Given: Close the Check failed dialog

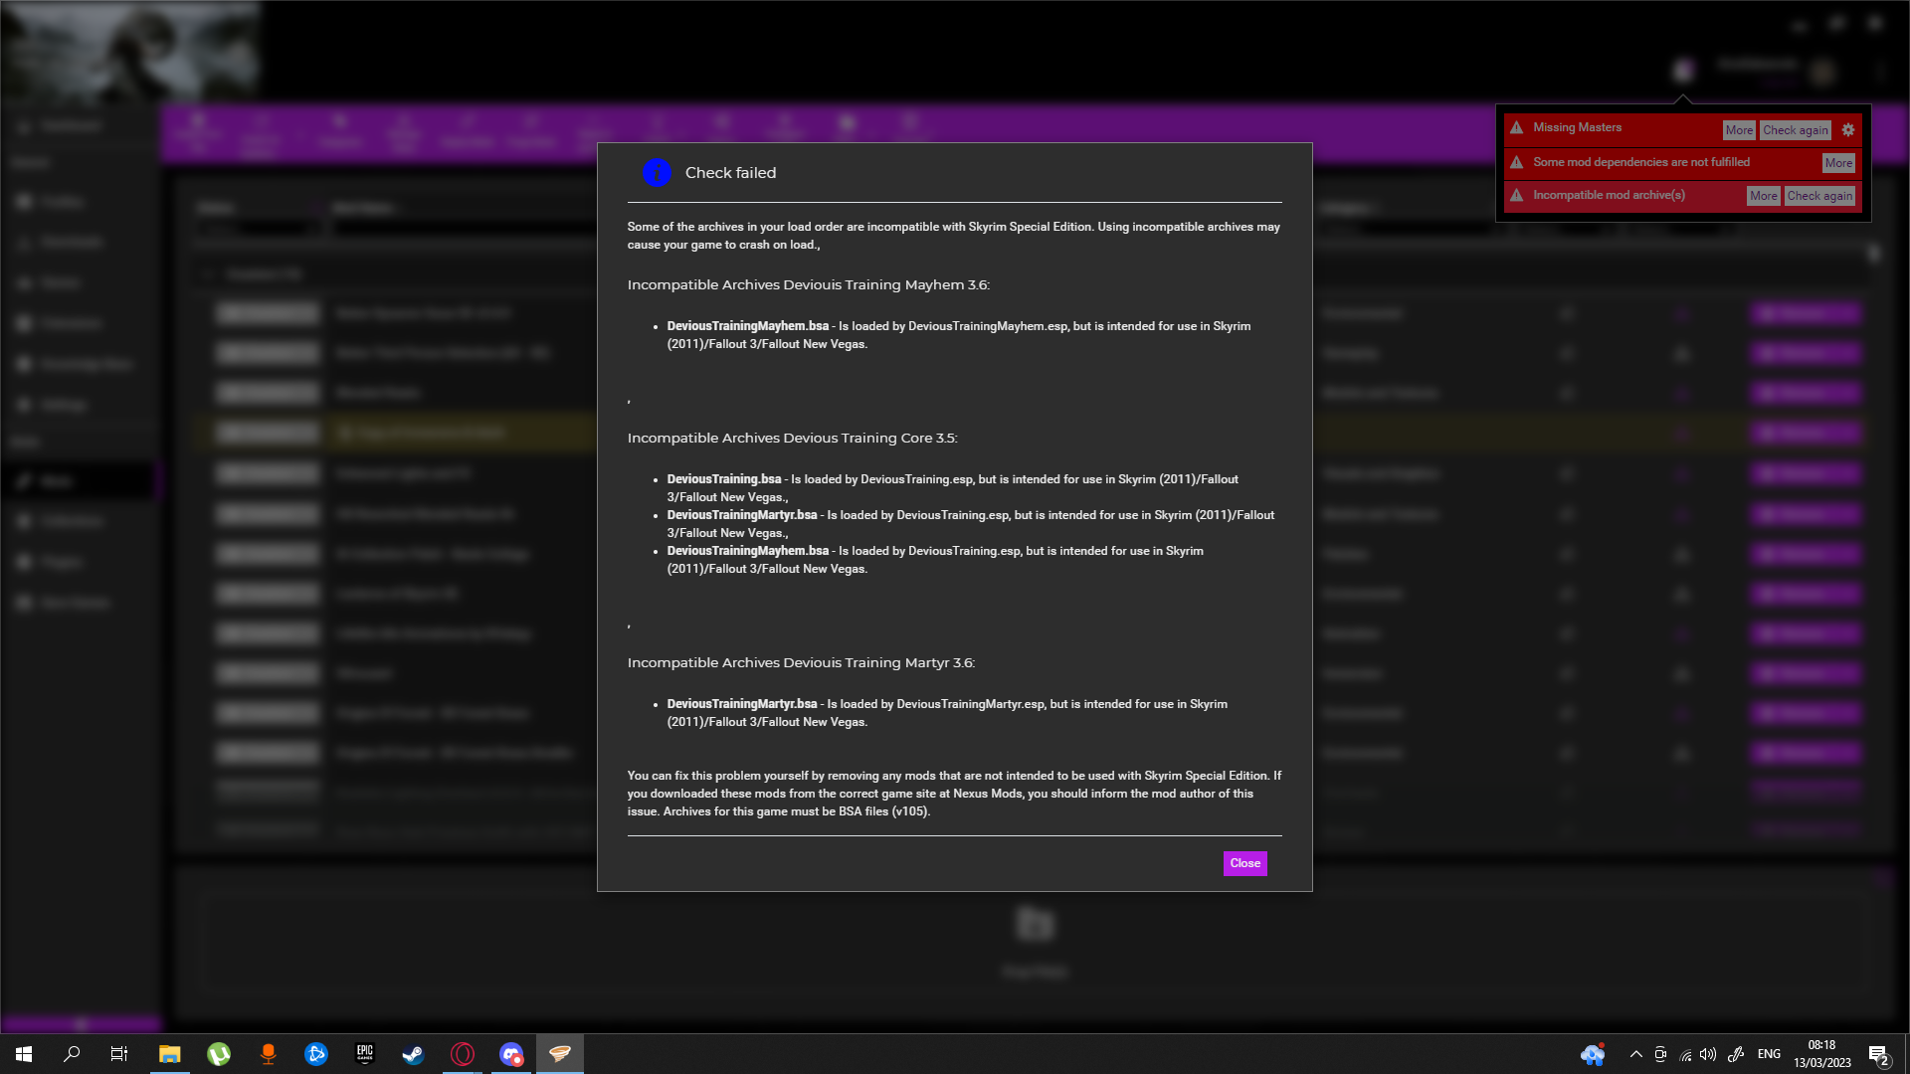Looking at the screenshot, I should 1244,863.
